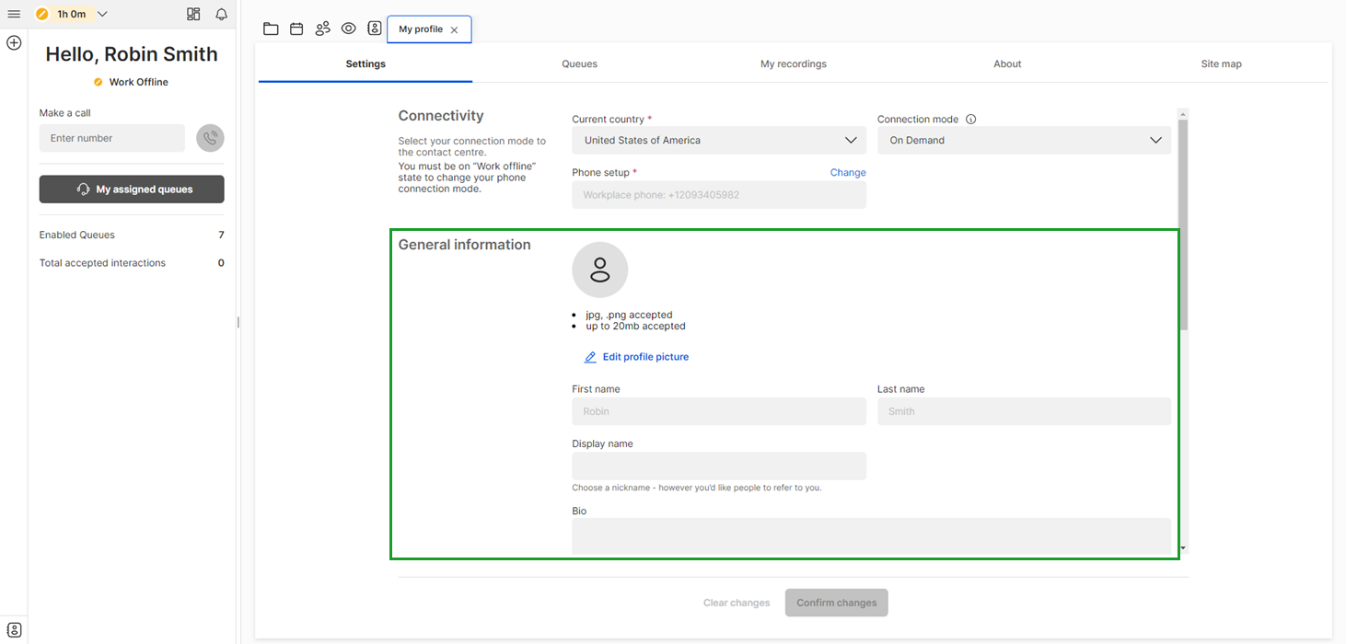Click the profile avatar placeholder
This screenshot has width=1346, height=644.
point(600,270)
